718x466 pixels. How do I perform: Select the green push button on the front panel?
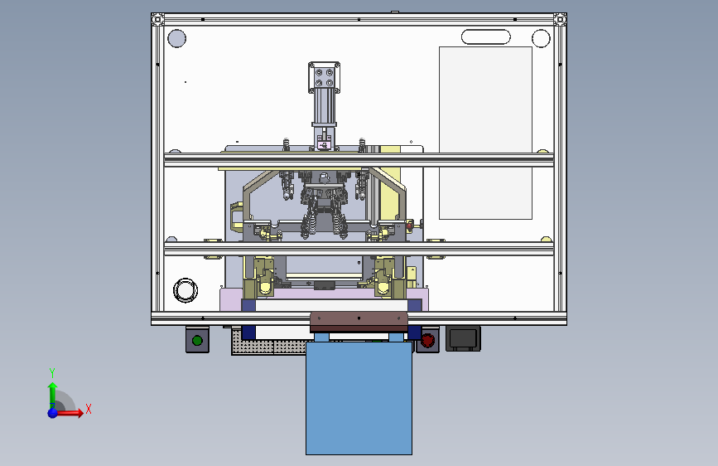tap(197, 340)
